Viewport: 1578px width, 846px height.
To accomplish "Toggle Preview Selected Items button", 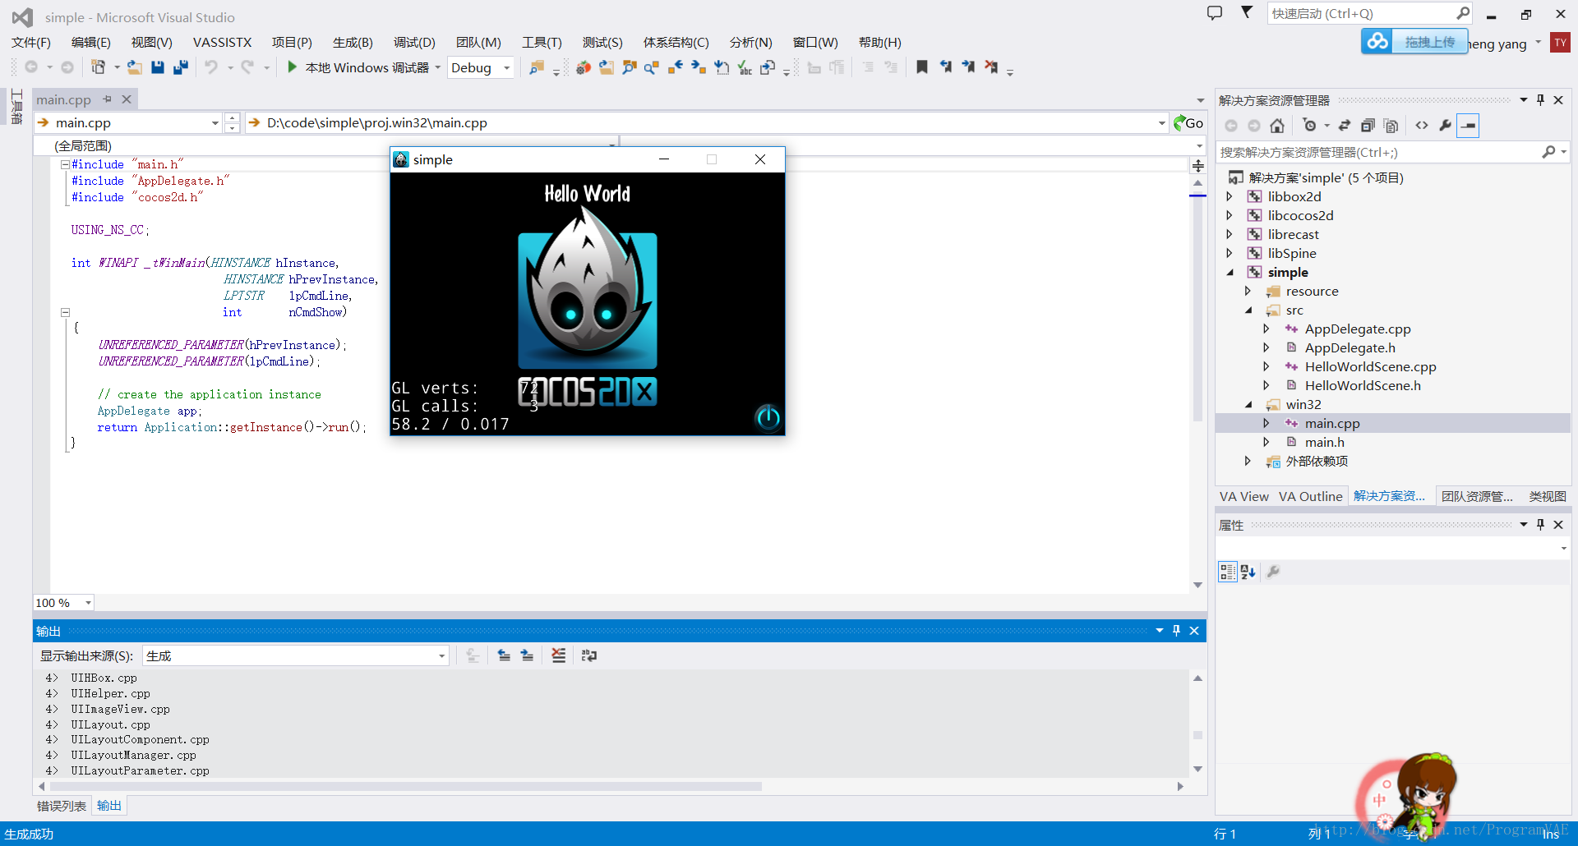I will pos(1468,126).
